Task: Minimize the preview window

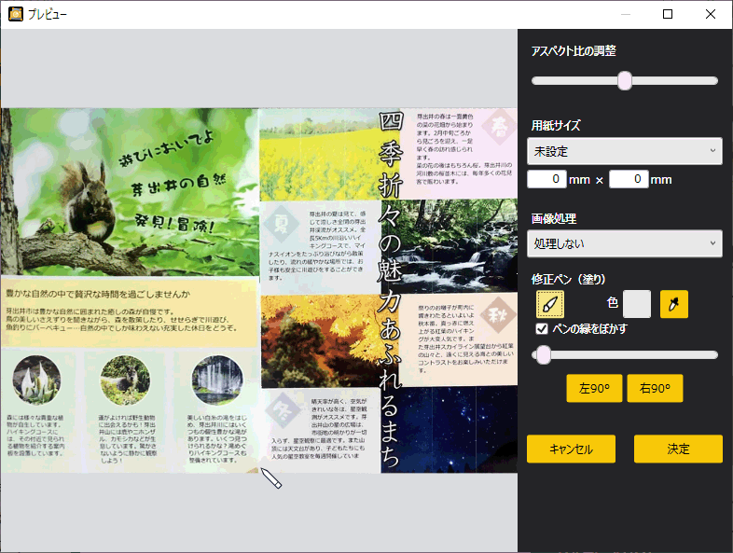Action: pos(624,14)
